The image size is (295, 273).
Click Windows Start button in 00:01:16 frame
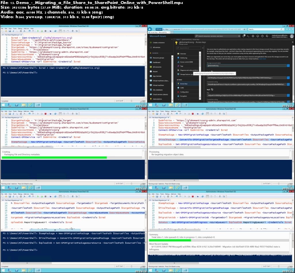click(3, 105)
